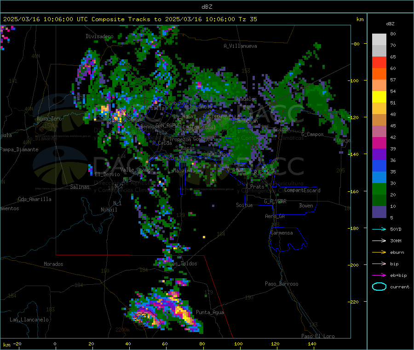This screenshot has height=350, width=414.
Task: Click the Morados location label
Action: point(53,264)
